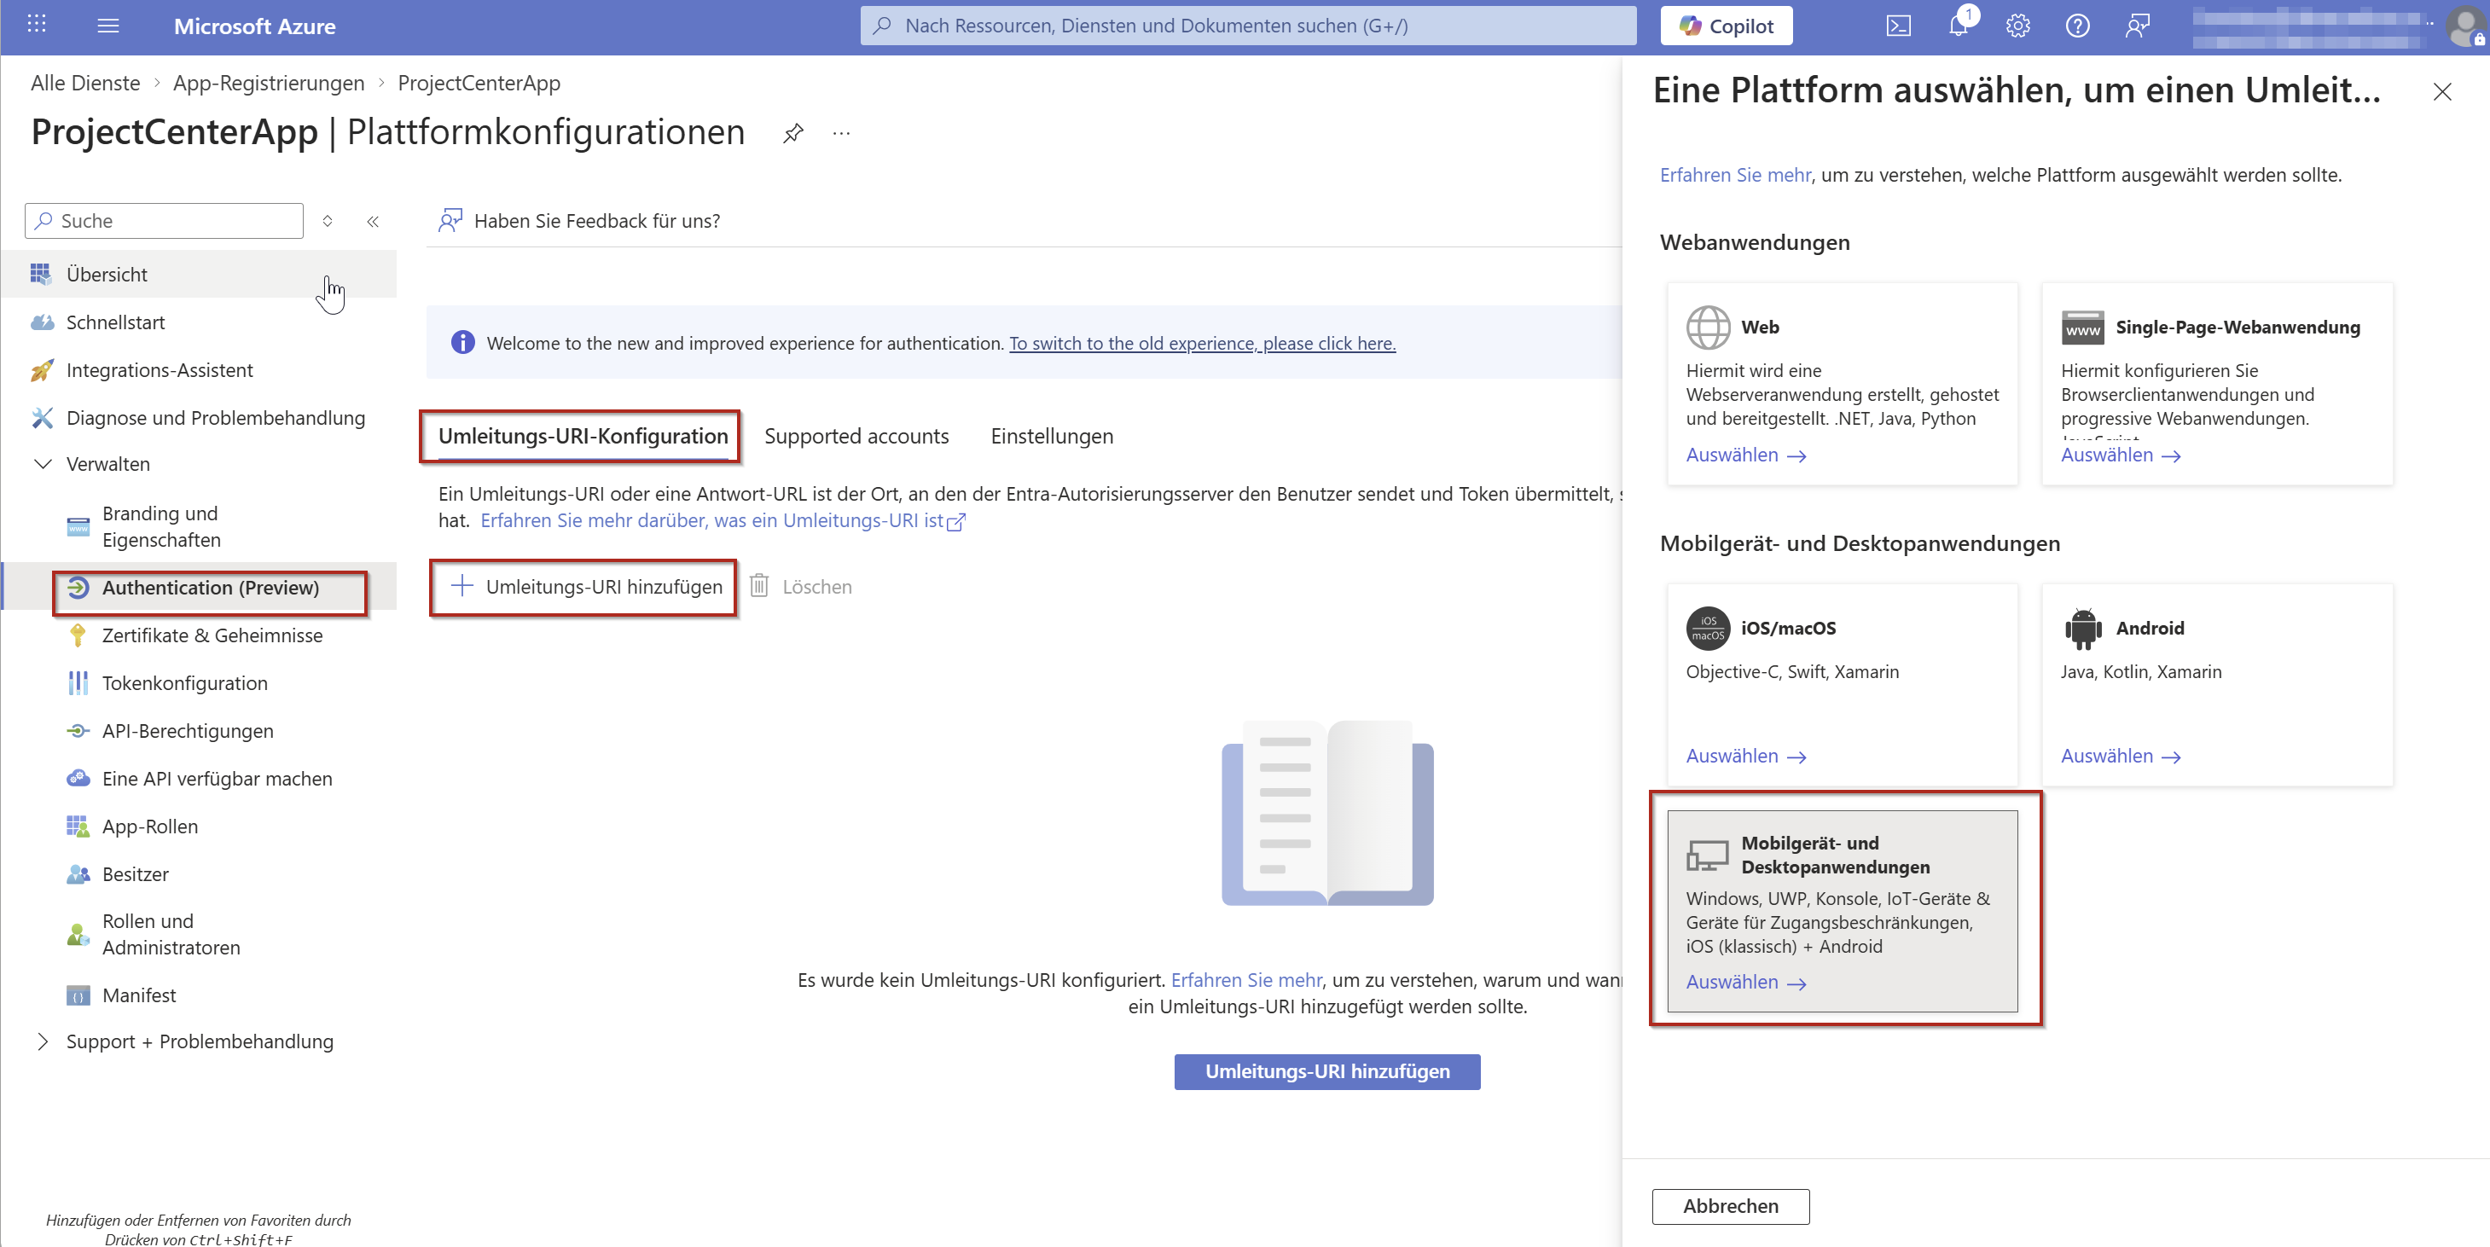
Task: Open Eine API verfügbar machen
Action: [199, 779]
